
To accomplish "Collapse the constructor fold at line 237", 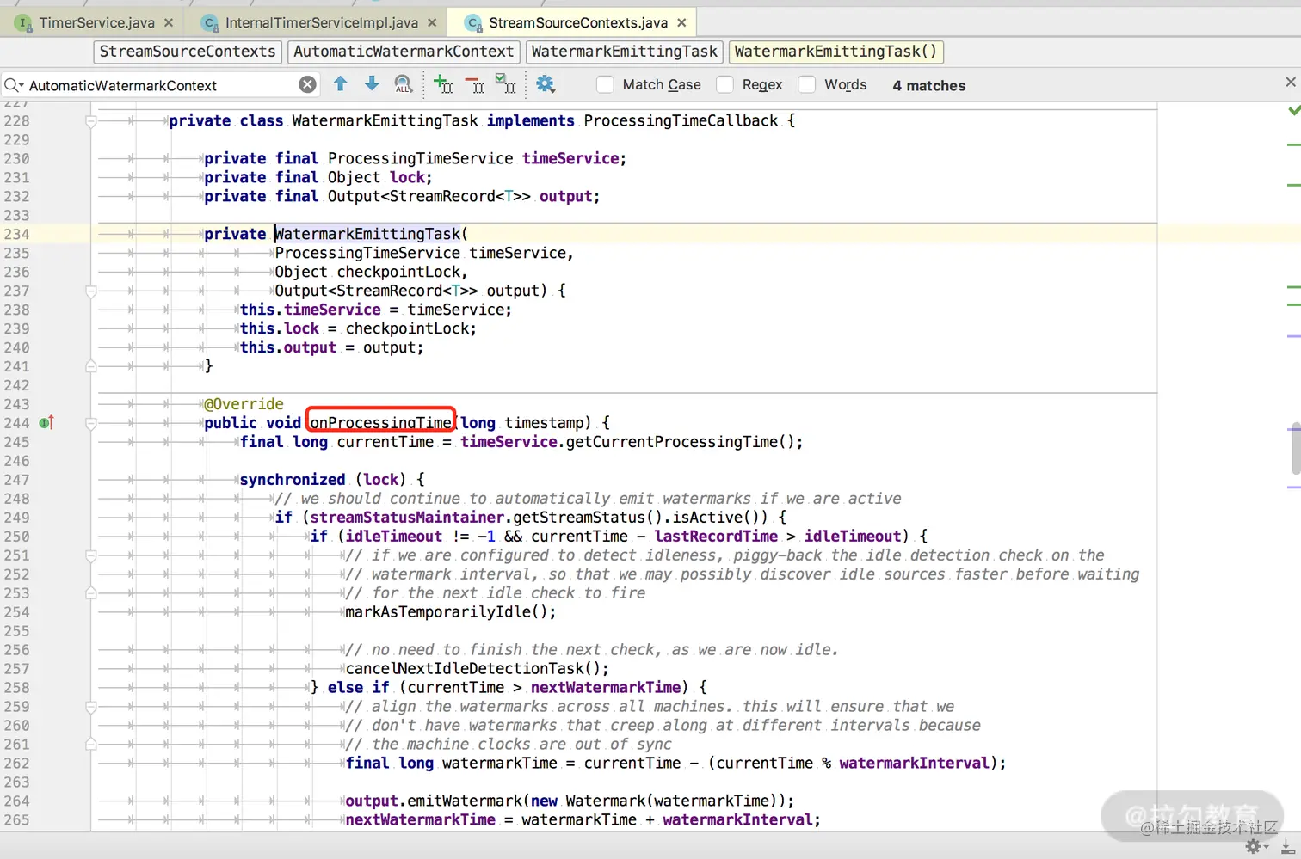I will coord(90,291).
